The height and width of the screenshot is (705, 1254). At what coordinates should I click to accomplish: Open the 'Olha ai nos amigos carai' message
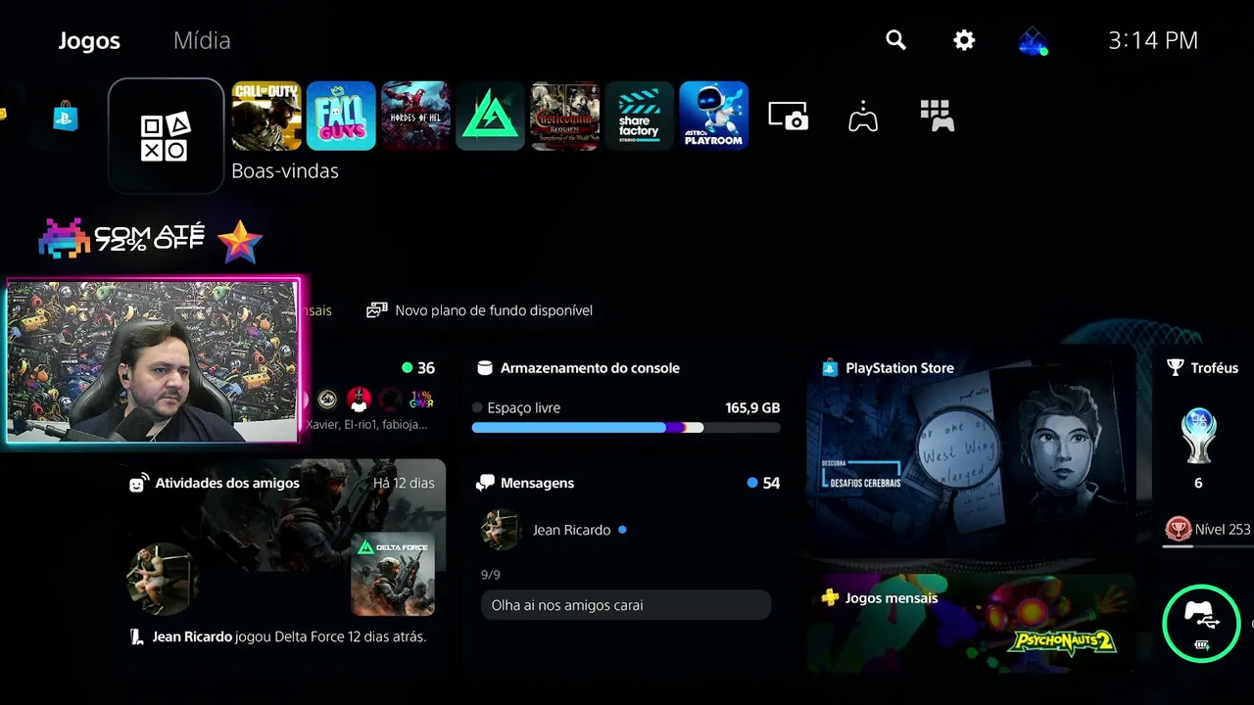pos(626,605)
